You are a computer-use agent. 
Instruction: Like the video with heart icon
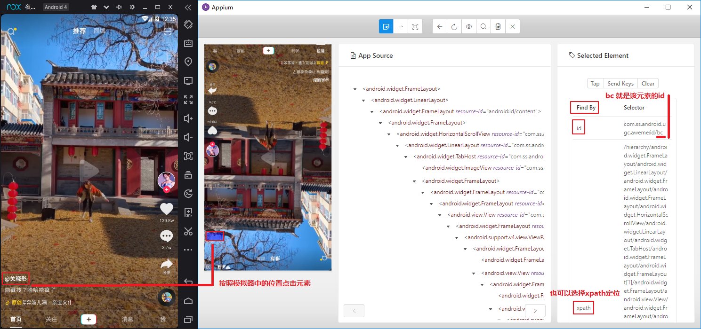click(167, 209)
